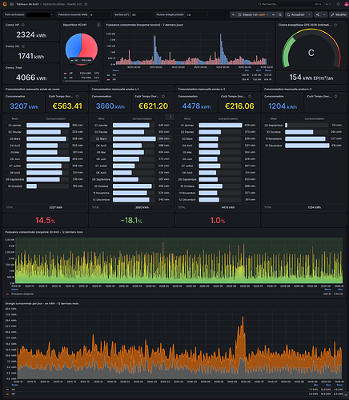Show info for €563.41 Coût Tempo panel
Image resolution: width=349 pixels, height=400 pixels.
point(77,96)
